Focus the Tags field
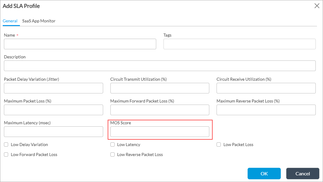The height and width of the screenshot is (182, 323). (x=239, y=44)
